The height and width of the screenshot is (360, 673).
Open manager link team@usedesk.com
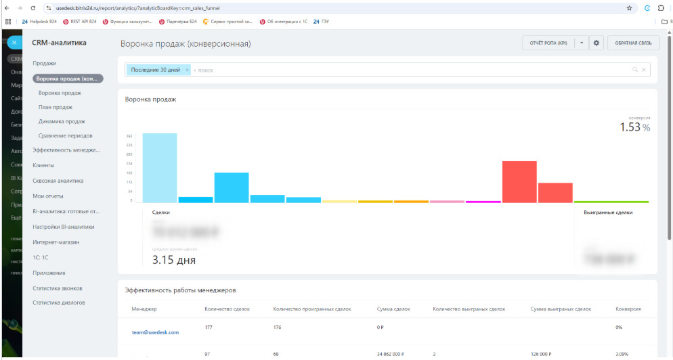pyautogui.click(x=155, y=332)
